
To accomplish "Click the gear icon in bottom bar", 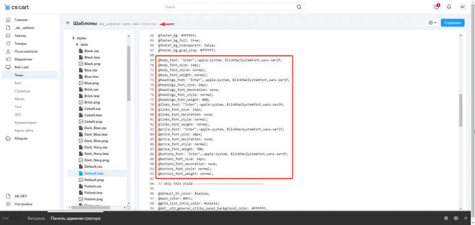I will pos(446,218).
